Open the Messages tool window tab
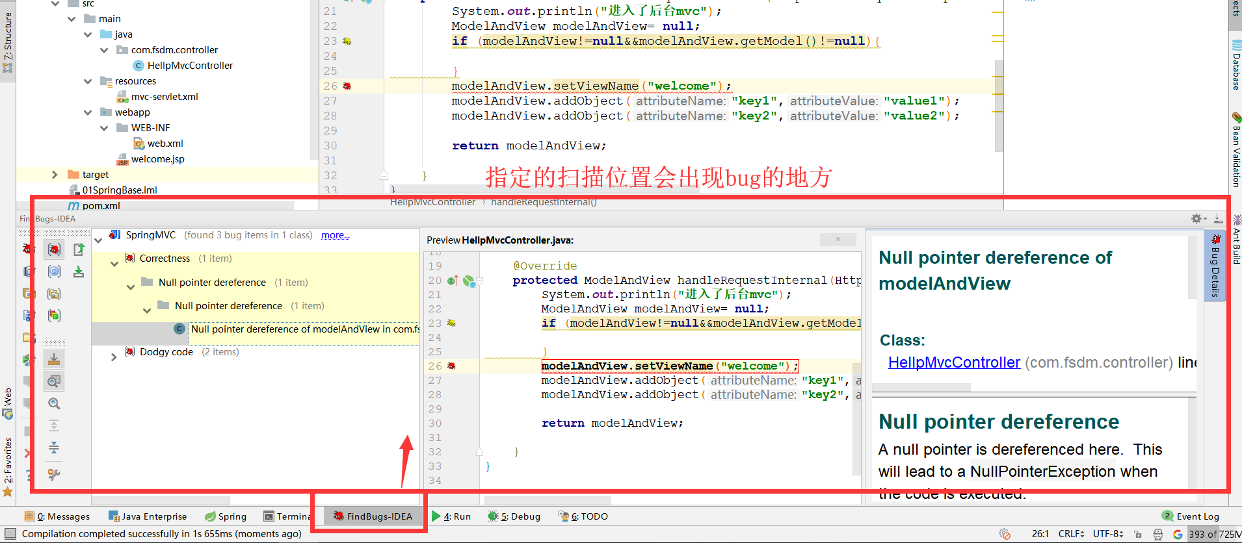1242x543 pixels. pos(58,516)
